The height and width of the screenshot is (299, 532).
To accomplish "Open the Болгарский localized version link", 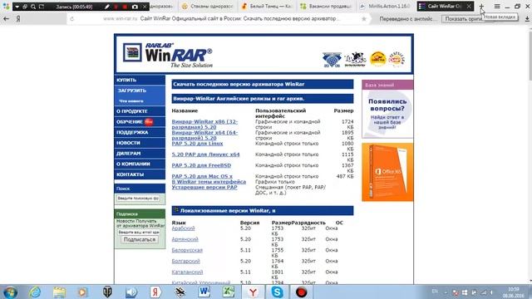I will pos(185,261).
